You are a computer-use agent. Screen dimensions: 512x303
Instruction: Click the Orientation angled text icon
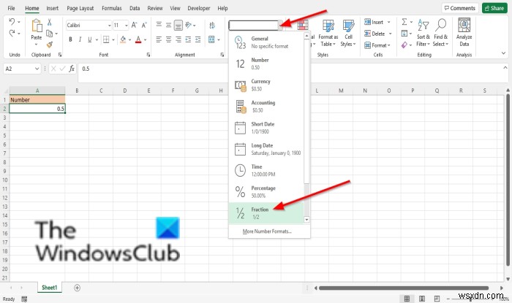189,25
